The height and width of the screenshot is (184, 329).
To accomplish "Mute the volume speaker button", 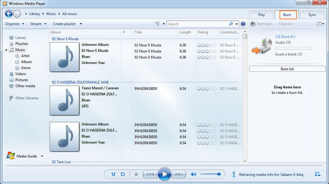I will point(193,174).
